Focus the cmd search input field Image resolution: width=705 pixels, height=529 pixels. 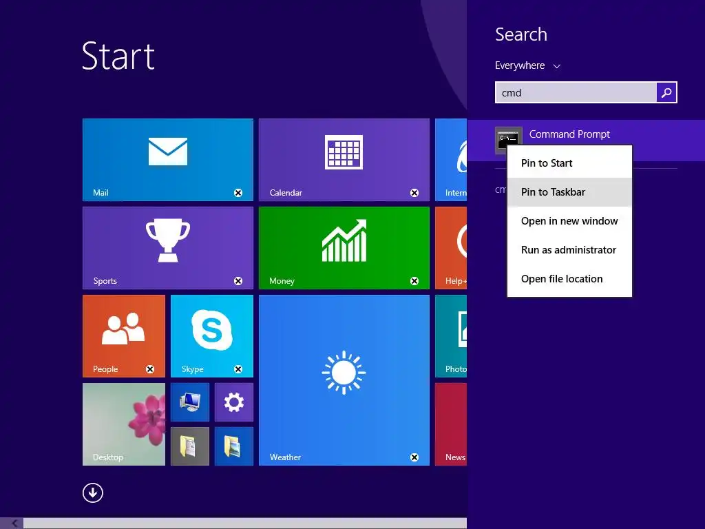(576, 92)
